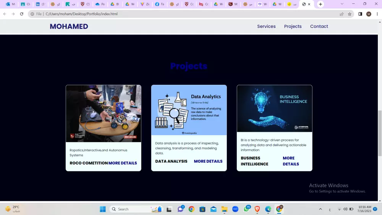Open Microsoft Store from the taskbar
The image size is (382, 215).
pyautogui.click(x=202, y=209)
